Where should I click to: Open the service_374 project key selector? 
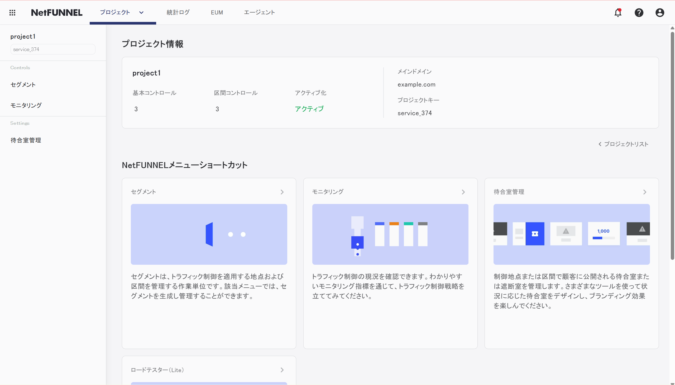click(x=53, y=49)
